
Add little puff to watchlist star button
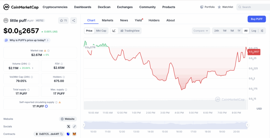coord(63,21)
